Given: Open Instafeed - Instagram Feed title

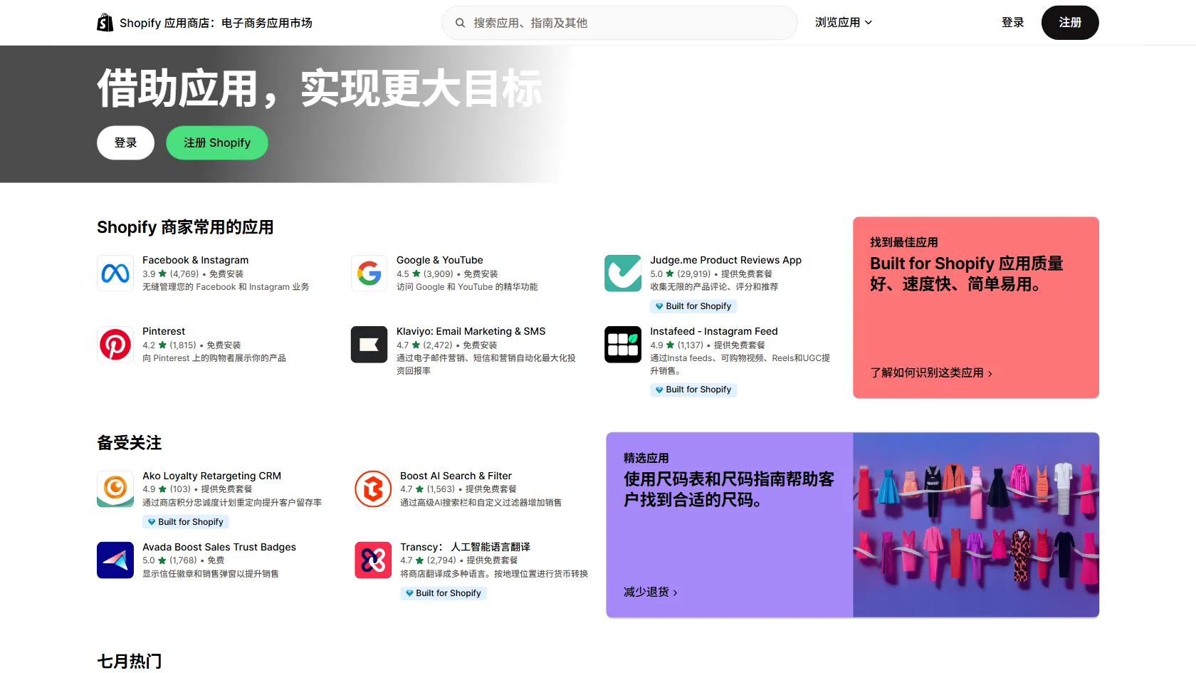Looking at the screenshot, I should click(x=714, y=332).
